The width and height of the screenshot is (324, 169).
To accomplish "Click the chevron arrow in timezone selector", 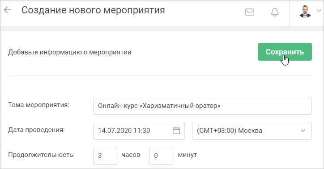I will (x=303, y=131).
